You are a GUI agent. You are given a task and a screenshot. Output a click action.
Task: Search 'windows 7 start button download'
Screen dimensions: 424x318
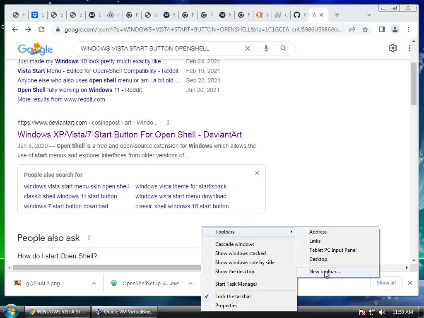click(66, 206)
